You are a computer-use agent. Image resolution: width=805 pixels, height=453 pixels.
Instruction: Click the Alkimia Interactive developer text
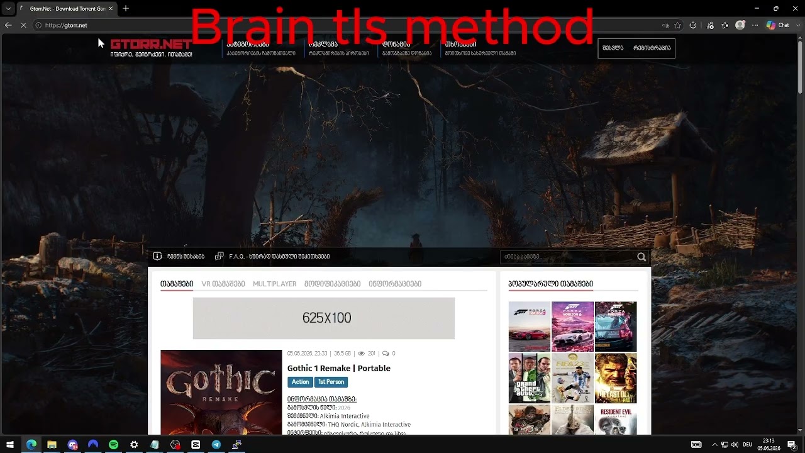tap(345, 416)
